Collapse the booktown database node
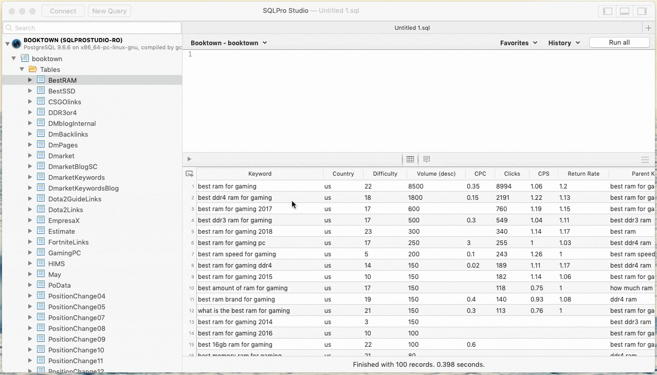Viewport: 657px width, 375px height. 13,59
